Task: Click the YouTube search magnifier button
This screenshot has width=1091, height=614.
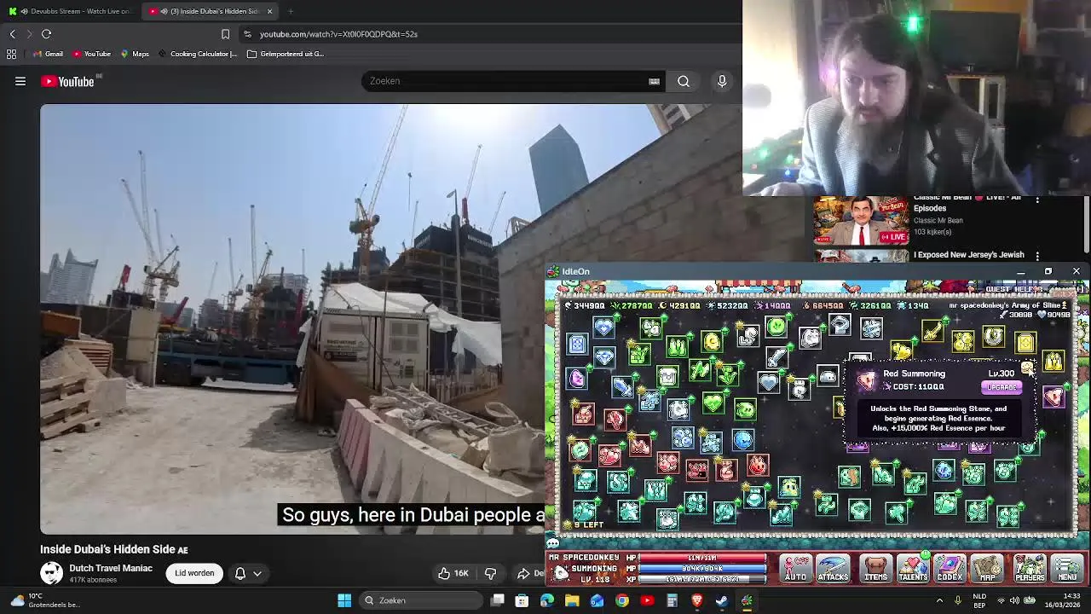Action: click(684, 81)
